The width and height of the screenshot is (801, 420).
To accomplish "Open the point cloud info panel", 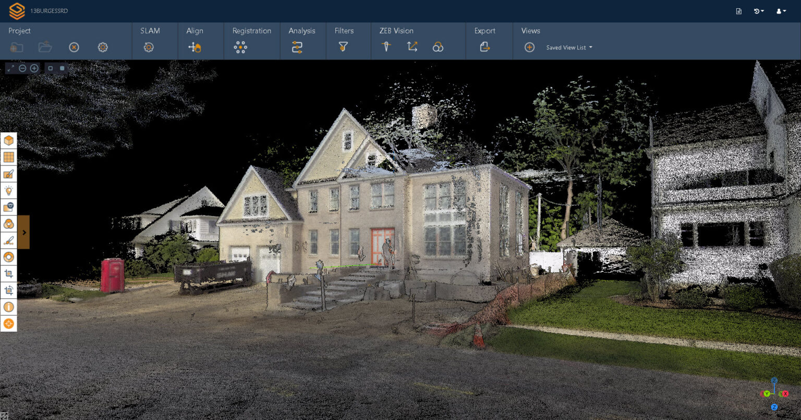I will pos(8,307).
